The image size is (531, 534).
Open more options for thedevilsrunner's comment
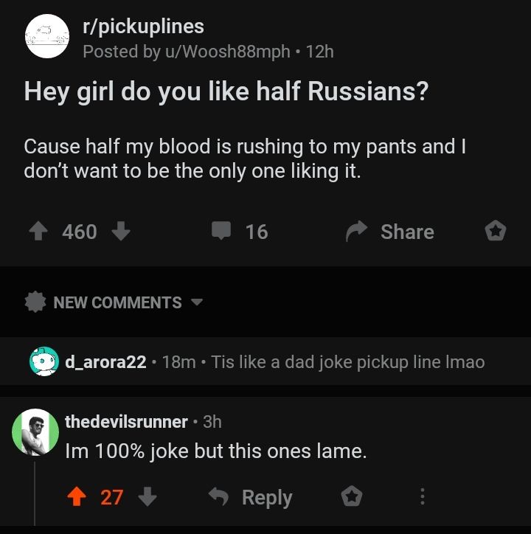422,497
